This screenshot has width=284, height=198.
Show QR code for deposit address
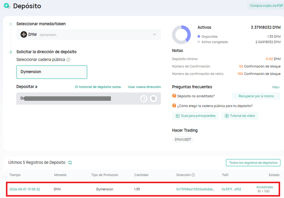point(153,98)
